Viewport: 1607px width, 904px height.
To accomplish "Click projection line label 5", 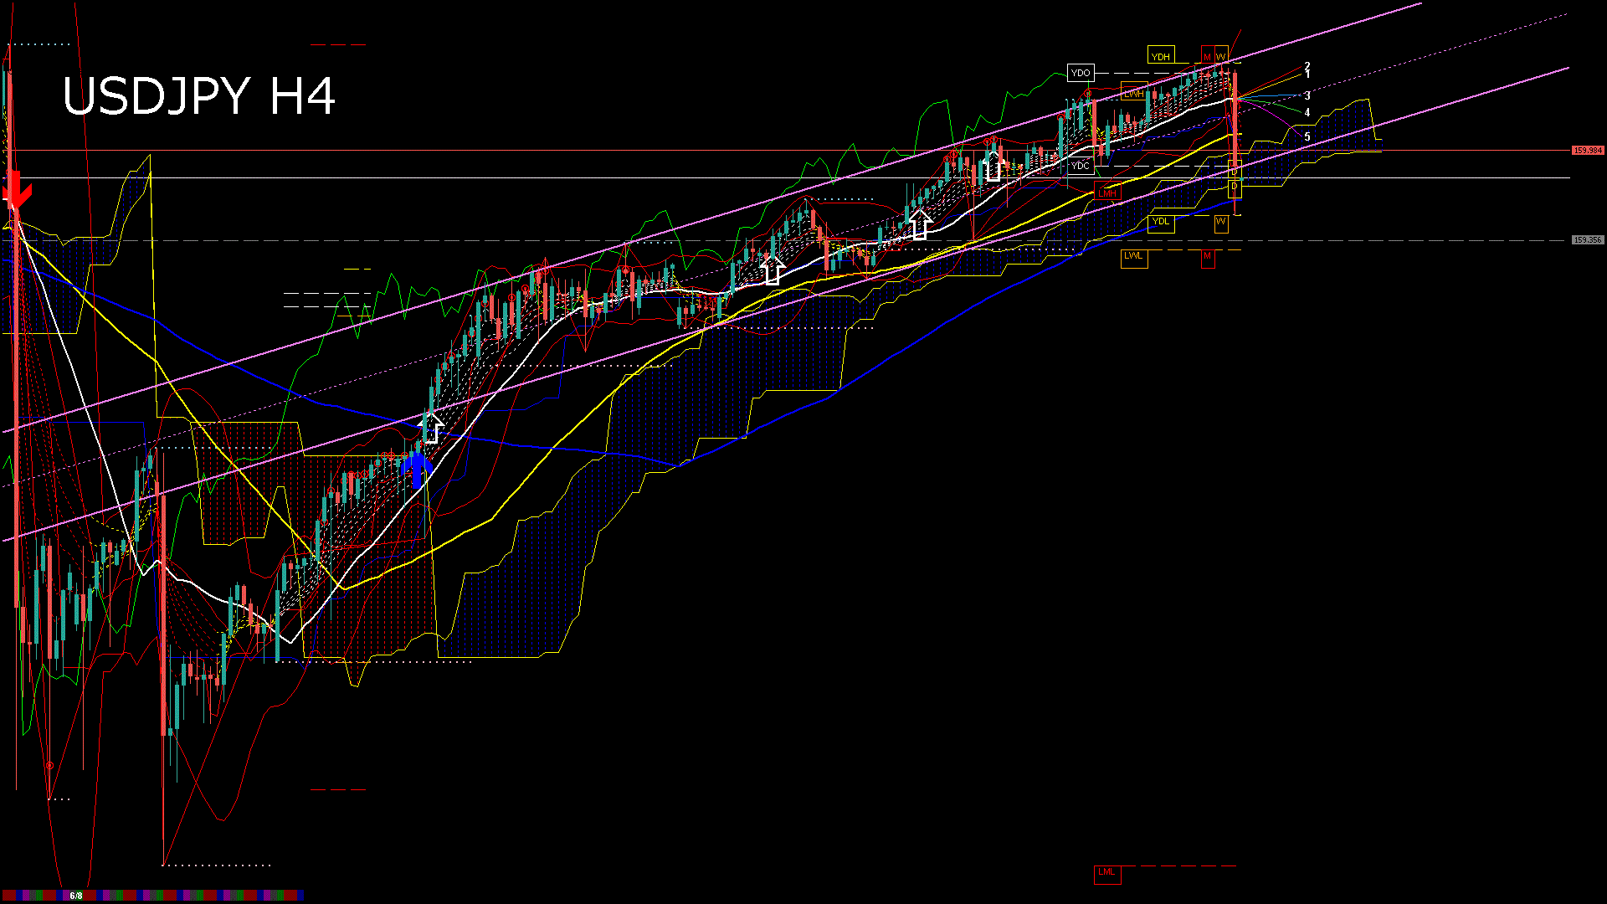I will click(x=1307, y=136).
